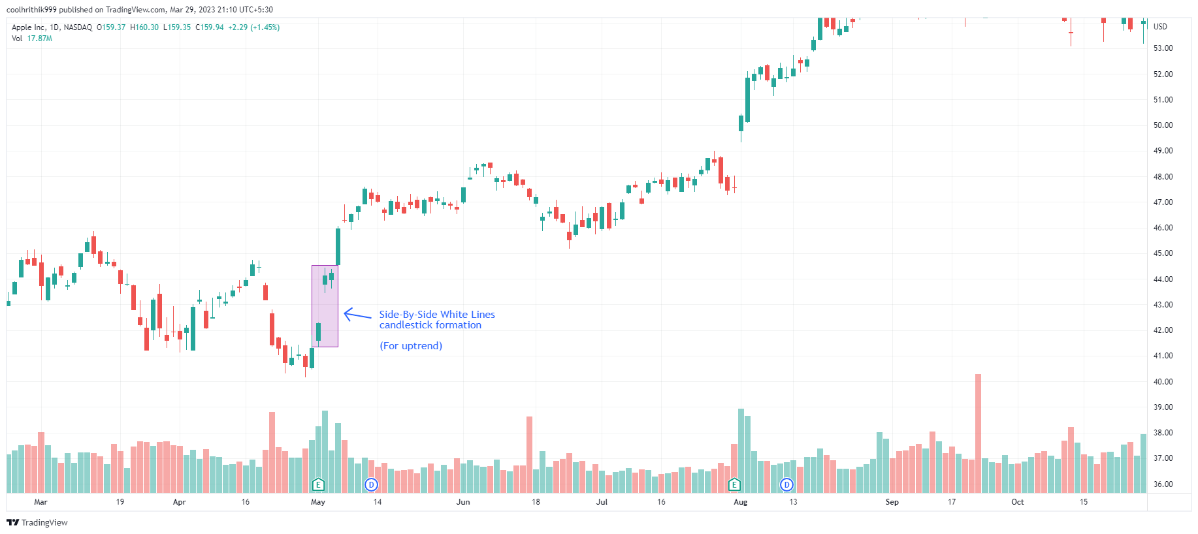The width and height of the screenshot is (1198, 534).
Task: Click the Sep label on the date axis
Action: point(892,502)
